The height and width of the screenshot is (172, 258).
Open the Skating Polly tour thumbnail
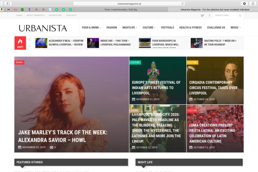point(197,43)
